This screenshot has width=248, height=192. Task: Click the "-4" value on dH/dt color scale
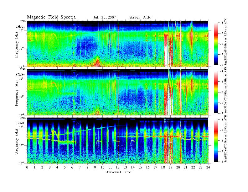click(222, 23)
